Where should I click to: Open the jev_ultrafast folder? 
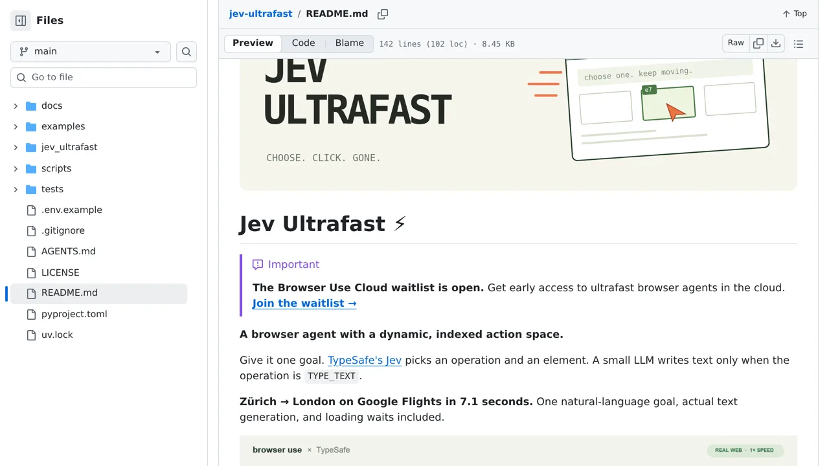pyautogui.click(x=69, y=147)
